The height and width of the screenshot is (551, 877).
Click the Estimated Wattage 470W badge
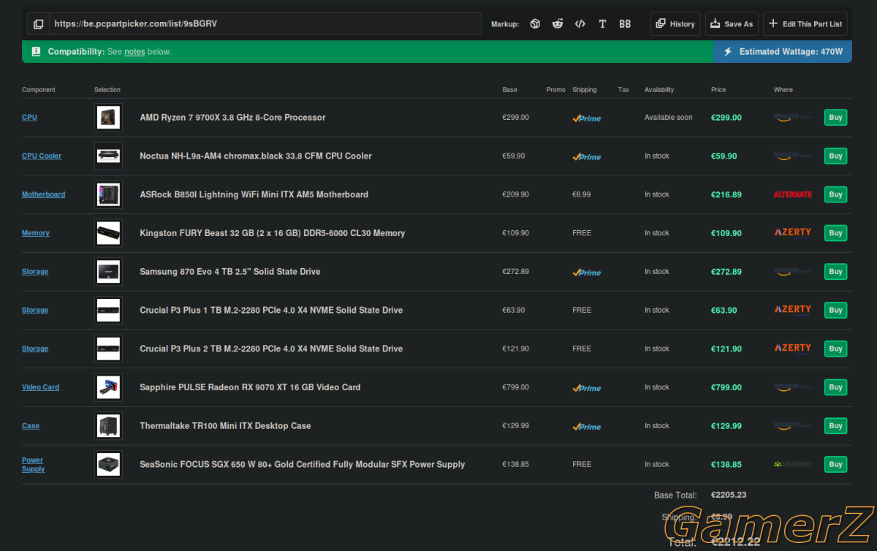(782, 52)
